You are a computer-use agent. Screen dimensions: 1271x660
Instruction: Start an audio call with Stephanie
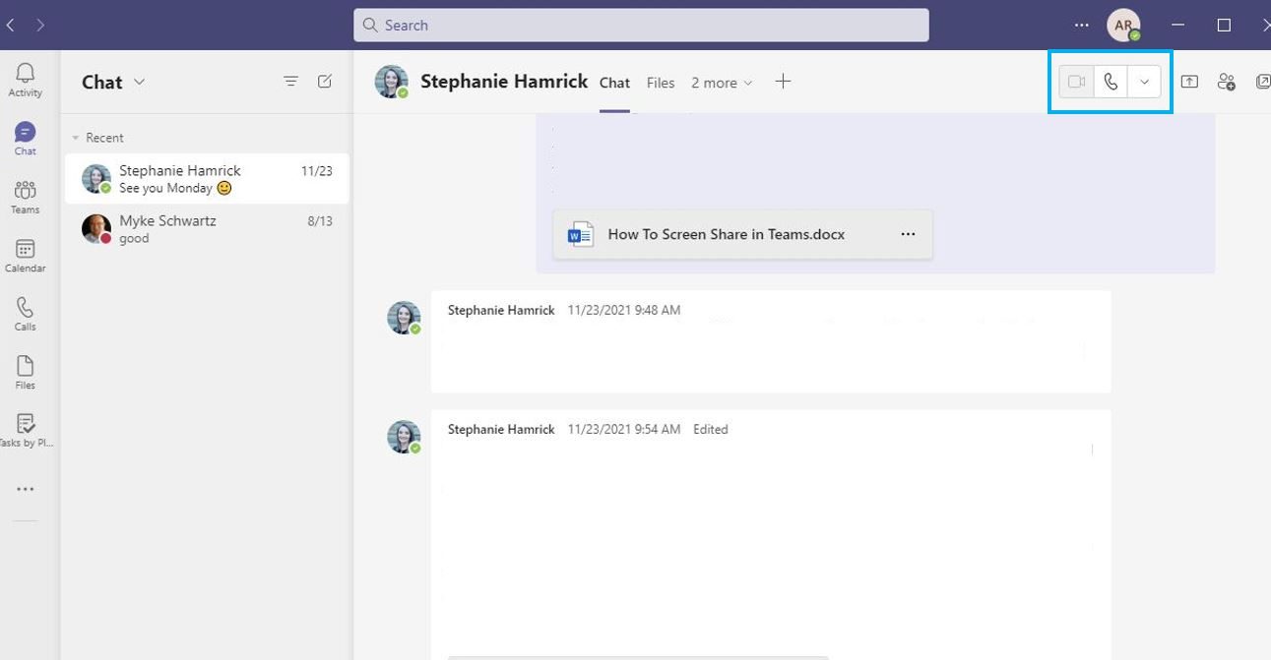pos(1111,82)
